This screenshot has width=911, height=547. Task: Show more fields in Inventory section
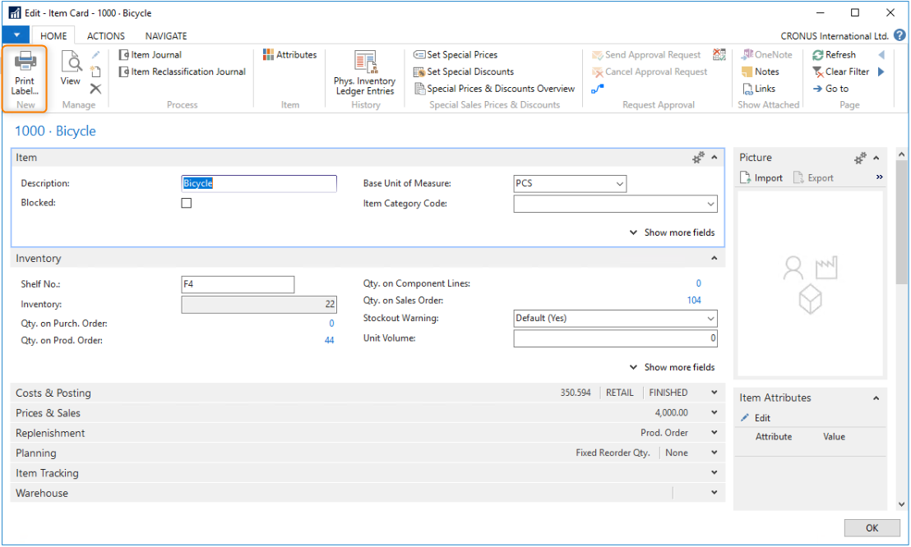pyautogui.click(x=673, y=367)
